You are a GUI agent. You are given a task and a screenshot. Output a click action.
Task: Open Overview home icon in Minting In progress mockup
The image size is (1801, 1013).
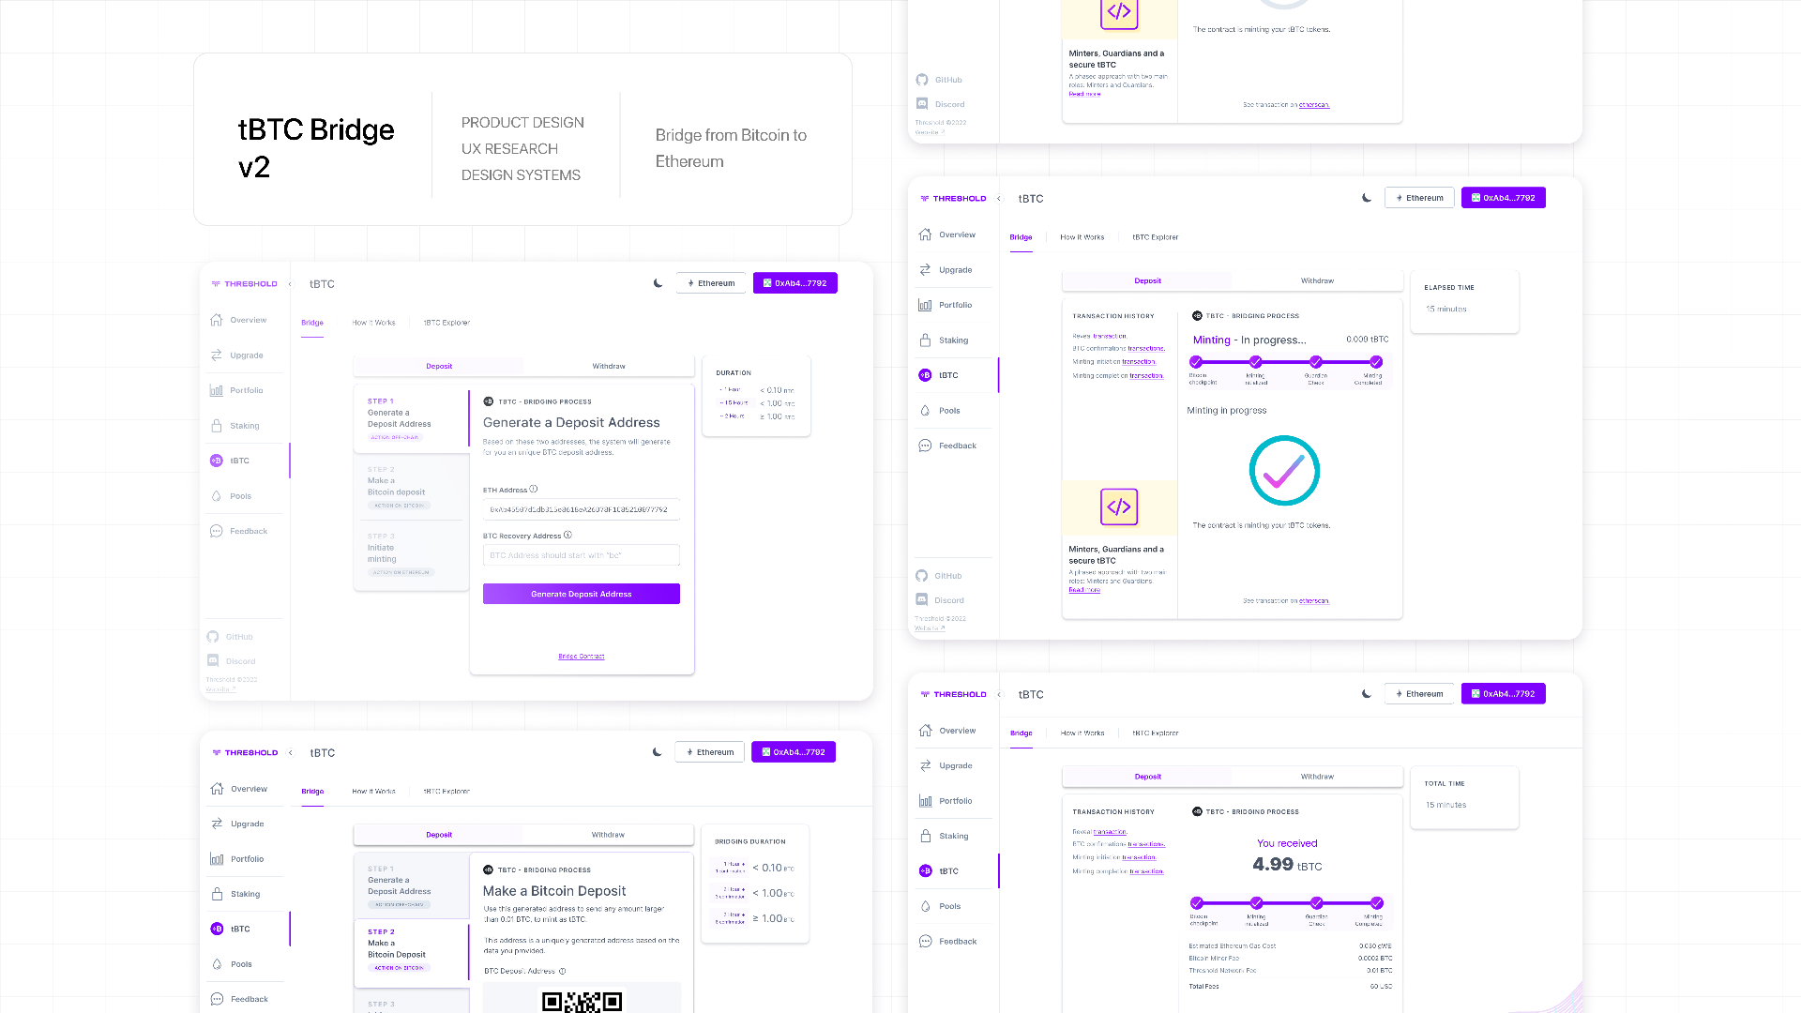click(926, 234)
